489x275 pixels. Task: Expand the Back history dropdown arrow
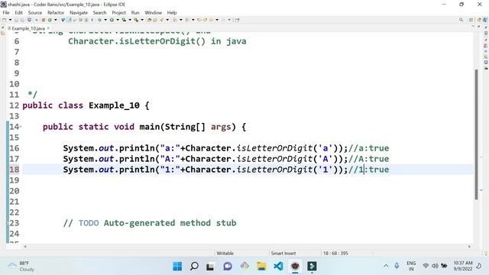[x=217, y=20]
